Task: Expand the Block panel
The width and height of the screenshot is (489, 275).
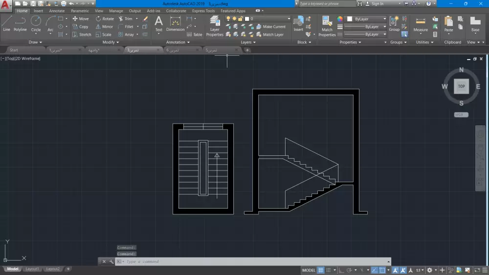Action: click(304, 42)
